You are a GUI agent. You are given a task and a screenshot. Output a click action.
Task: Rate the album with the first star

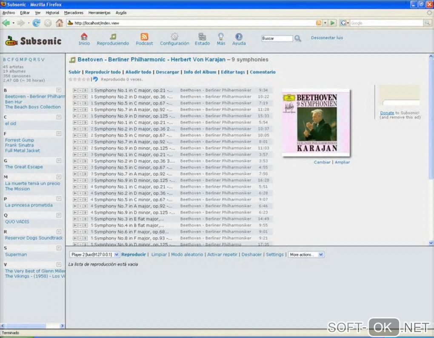(70, 79)
